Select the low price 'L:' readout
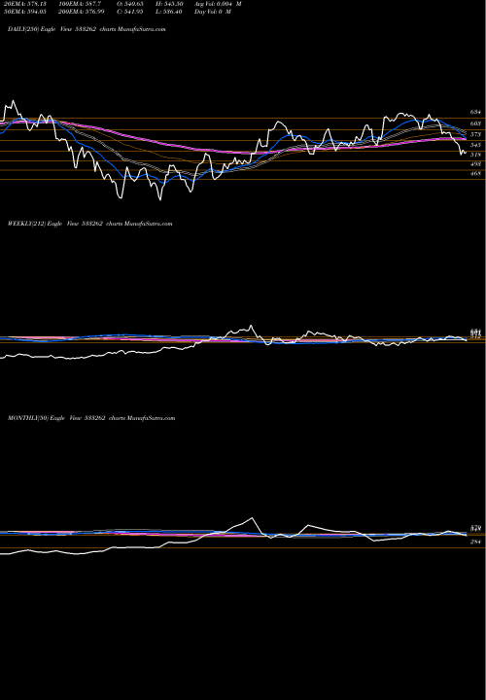This screenshot has height=700, width=486. [169, 12]
